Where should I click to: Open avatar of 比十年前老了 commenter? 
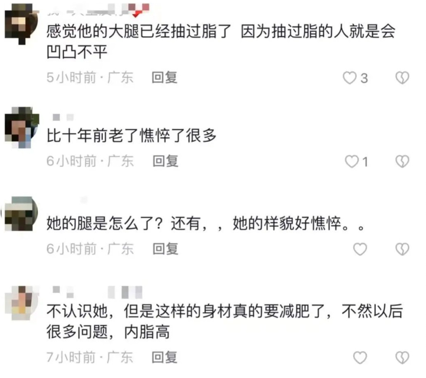click(22, 127)
